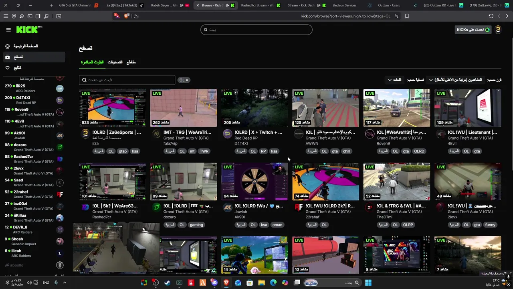Open AWWN channel name link

point(312,143)
